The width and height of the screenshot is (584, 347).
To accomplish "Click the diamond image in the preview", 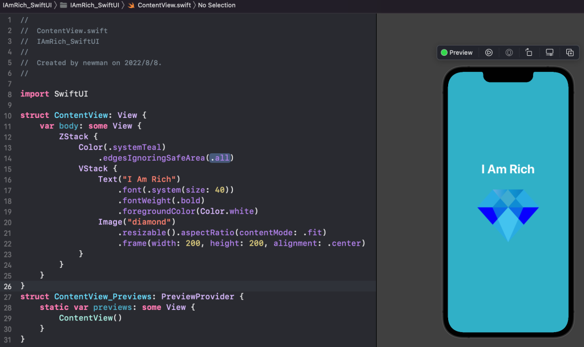I will click(508, 215).
